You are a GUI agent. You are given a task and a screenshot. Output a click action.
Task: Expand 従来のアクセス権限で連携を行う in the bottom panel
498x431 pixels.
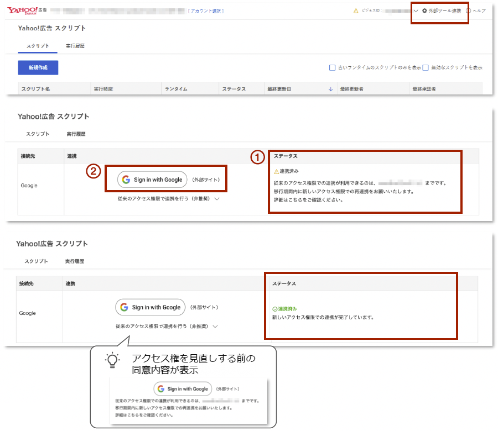tap(215, 326)
